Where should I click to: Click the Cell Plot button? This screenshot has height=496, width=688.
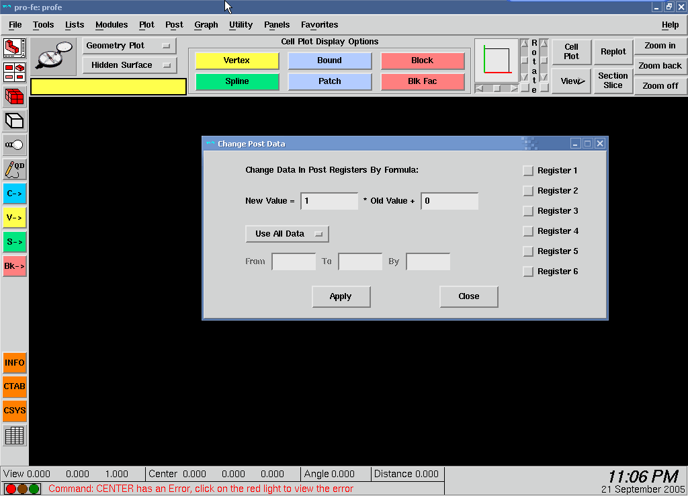point(571,52)
